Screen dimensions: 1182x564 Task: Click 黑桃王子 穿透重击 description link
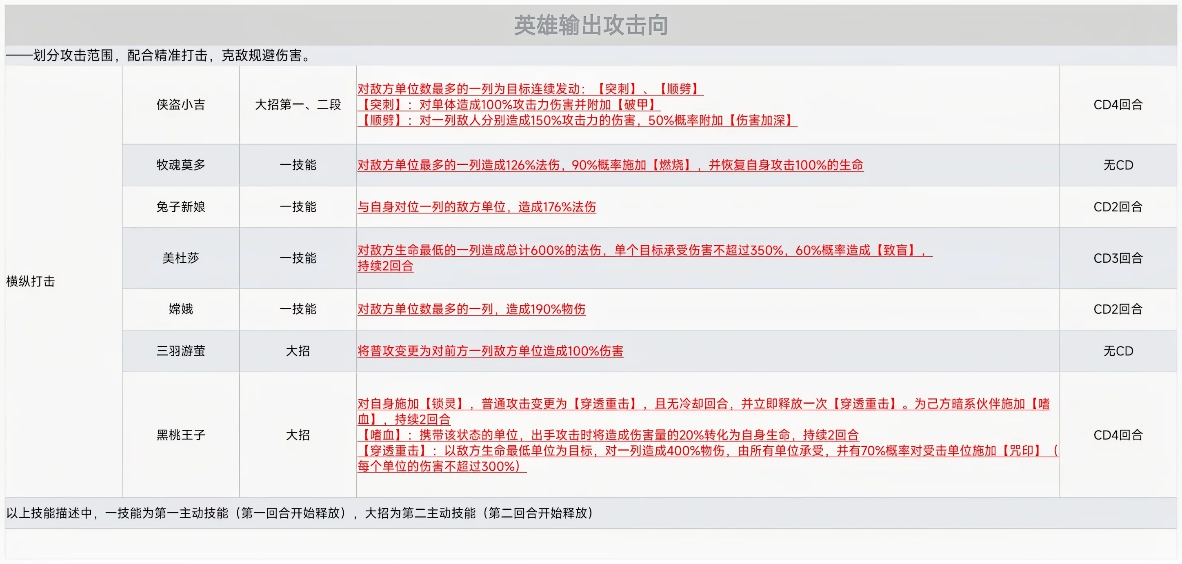pyautogui.click(x=707, y=451)
